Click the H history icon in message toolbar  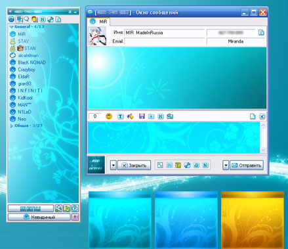(x=161, y=116)
